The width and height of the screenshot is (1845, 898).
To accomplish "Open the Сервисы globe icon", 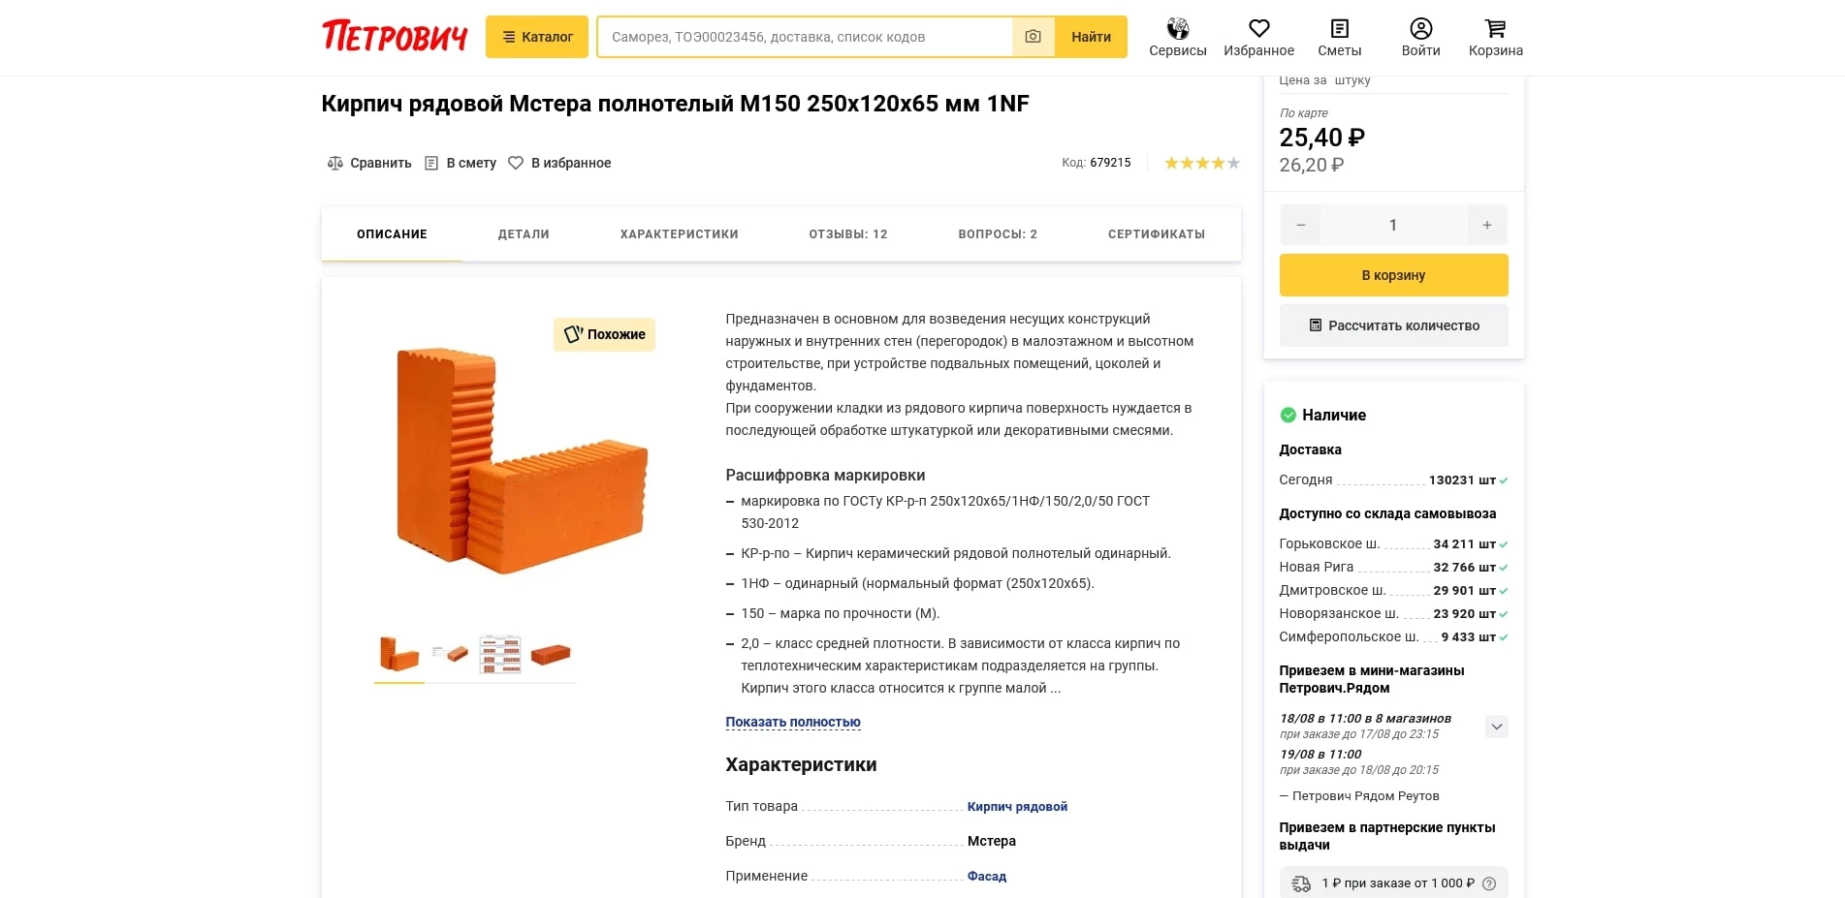I will (1177, 29).
